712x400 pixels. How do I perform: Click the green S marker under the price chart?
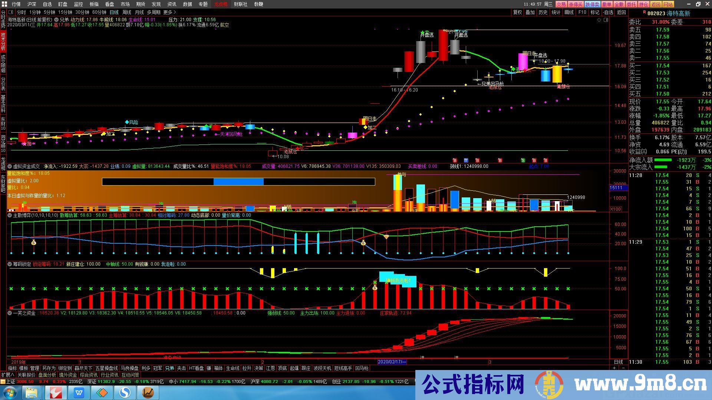click(x=523, y=160)
